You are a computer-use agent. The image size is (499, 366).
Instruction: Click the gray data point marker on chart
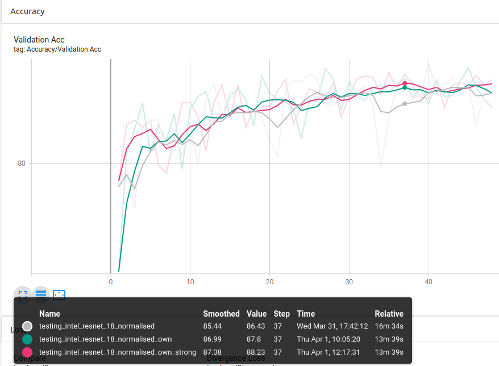tap(405, 104)
